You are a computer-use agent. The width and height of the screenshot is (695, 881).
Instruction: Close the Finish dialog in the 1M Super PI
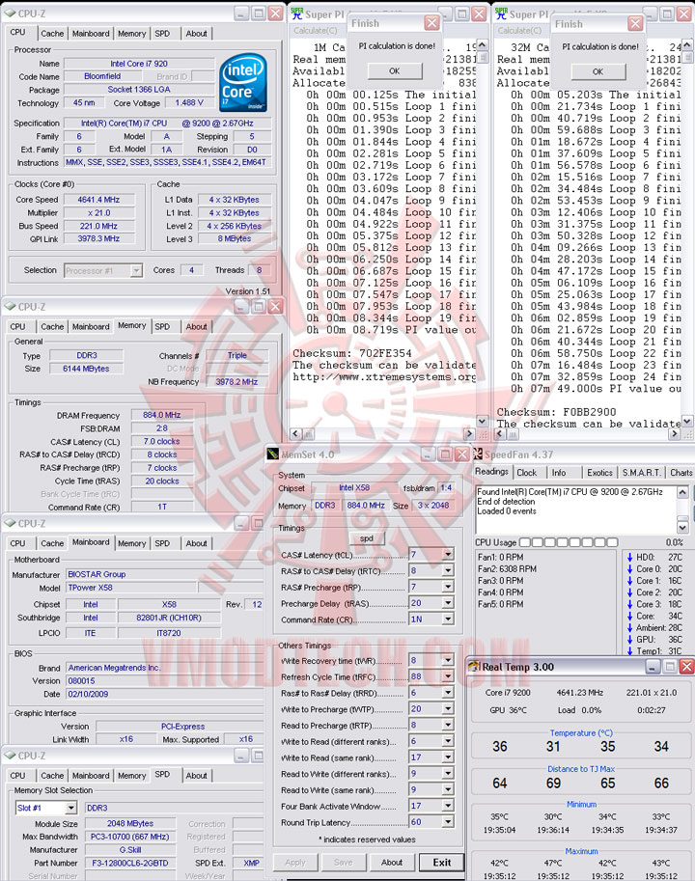coord(431,23)
